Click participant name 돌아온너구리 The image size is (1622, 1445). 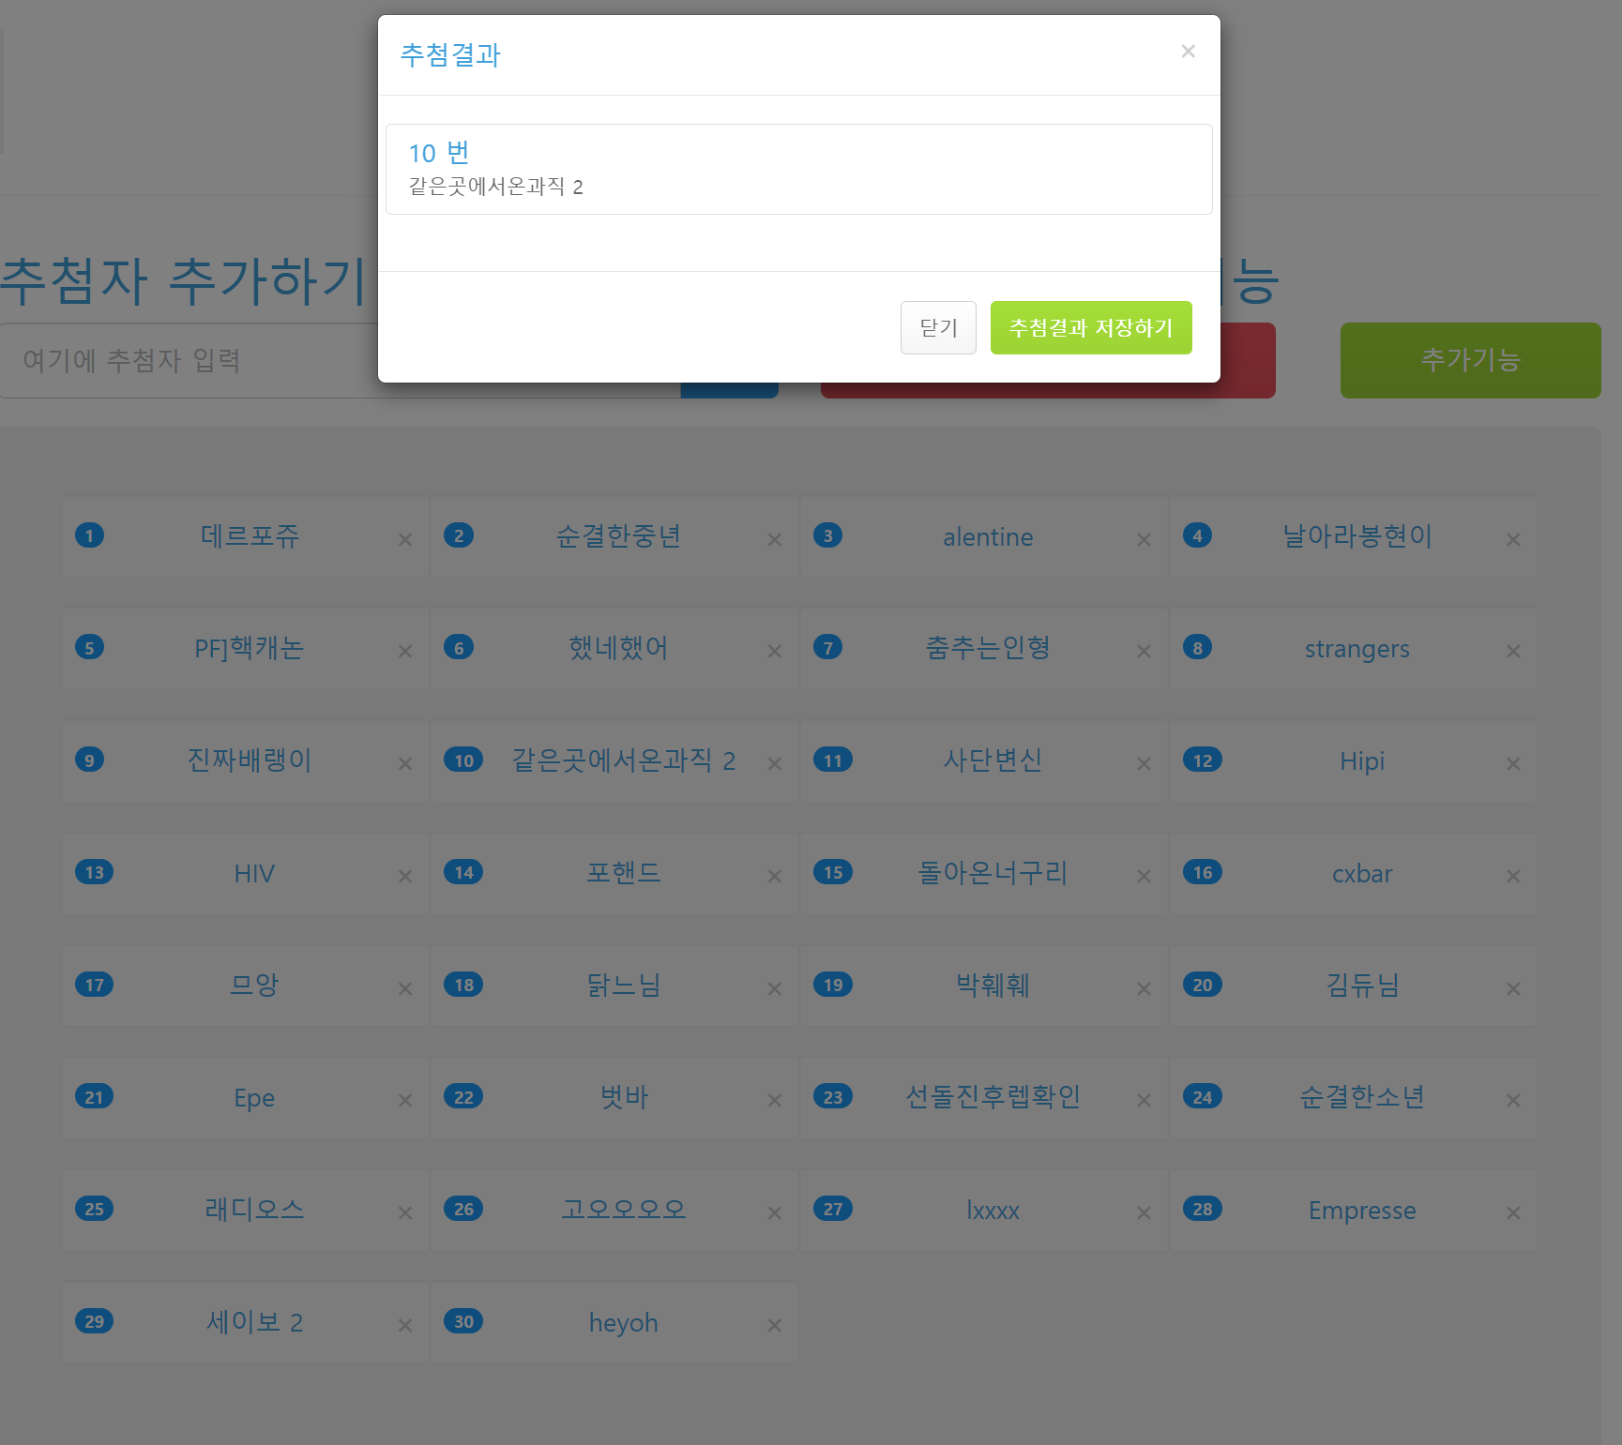993,873
